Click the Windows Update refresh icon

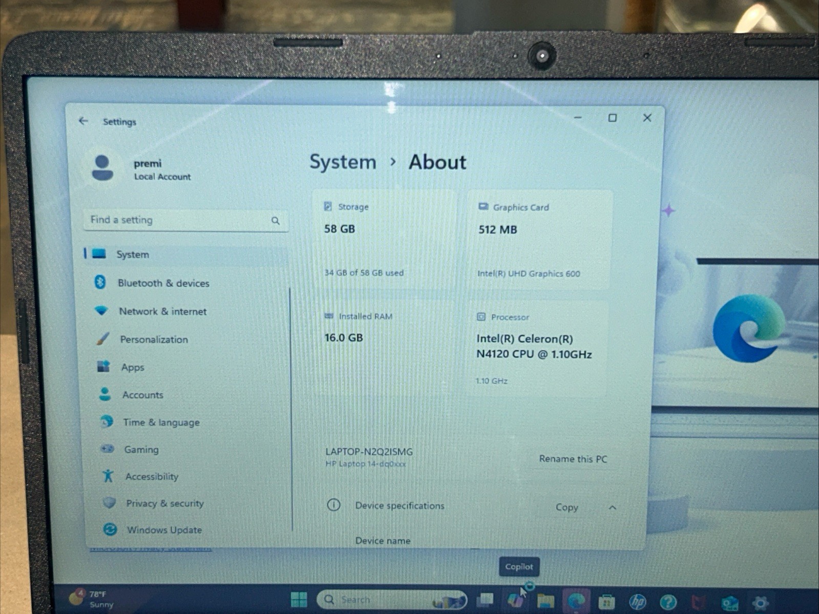coord(110,529)
